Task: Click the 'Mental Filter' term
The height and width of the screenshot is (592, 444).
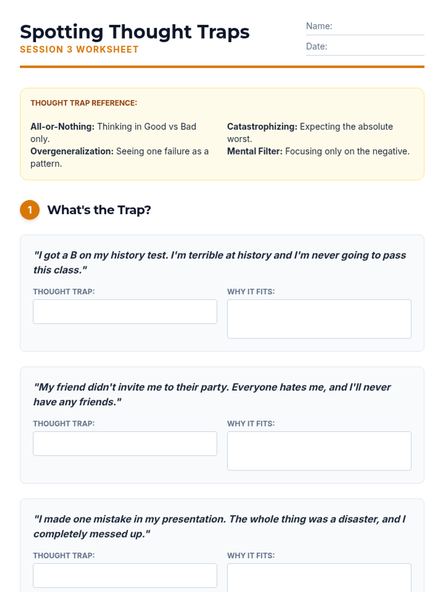Action: [x=255, y=151]
